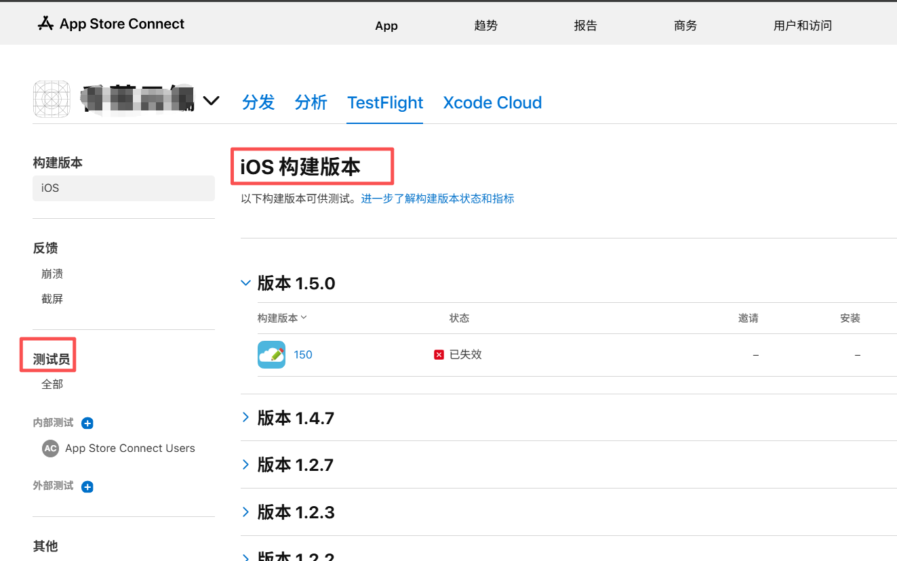Open the 用户和访问 top menu
897x561 pixels.
tap(803, 26)
